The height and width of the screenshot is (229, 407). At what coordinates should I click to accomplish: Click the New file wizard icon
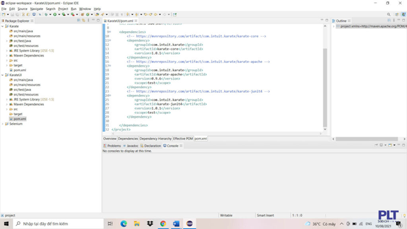tap(4, 15)
